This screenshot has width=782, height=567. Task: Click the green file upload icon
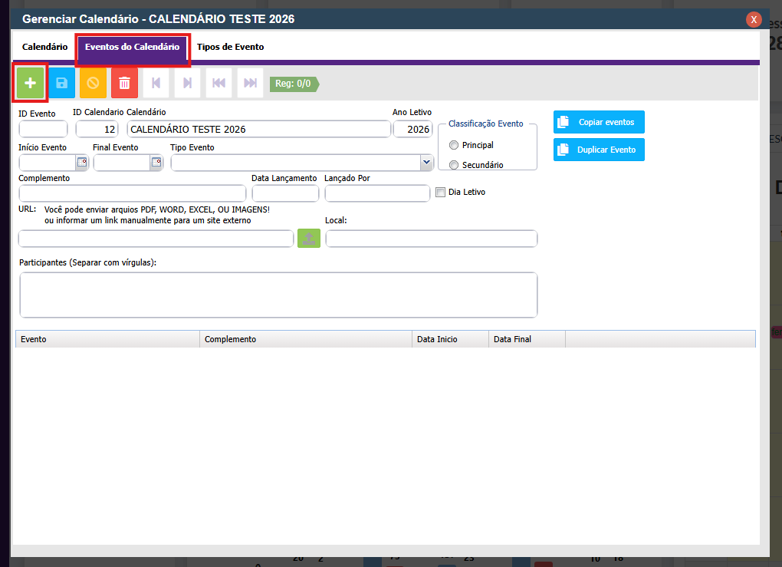tap(309, 239)
